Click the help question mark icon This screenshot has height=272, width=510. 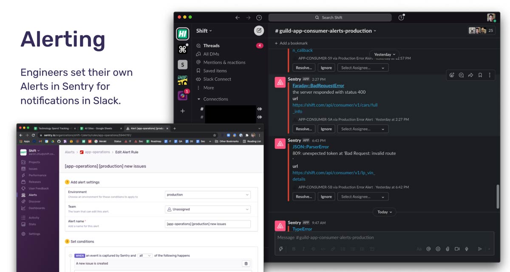point(401,17)
